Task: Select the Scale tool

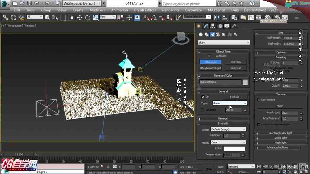Action: pyautogui.click(x=95, y=18)
